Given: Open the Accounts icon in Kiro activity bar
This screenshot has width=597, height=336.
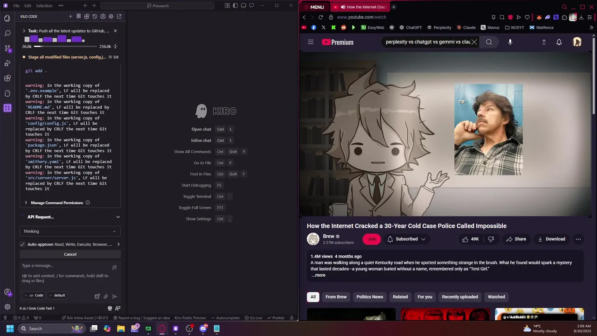Looking at the screenshot, I should point(7,292).
